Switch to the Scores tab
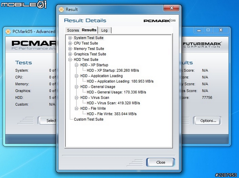Screen dimensions: 239x178 [73, 30]
